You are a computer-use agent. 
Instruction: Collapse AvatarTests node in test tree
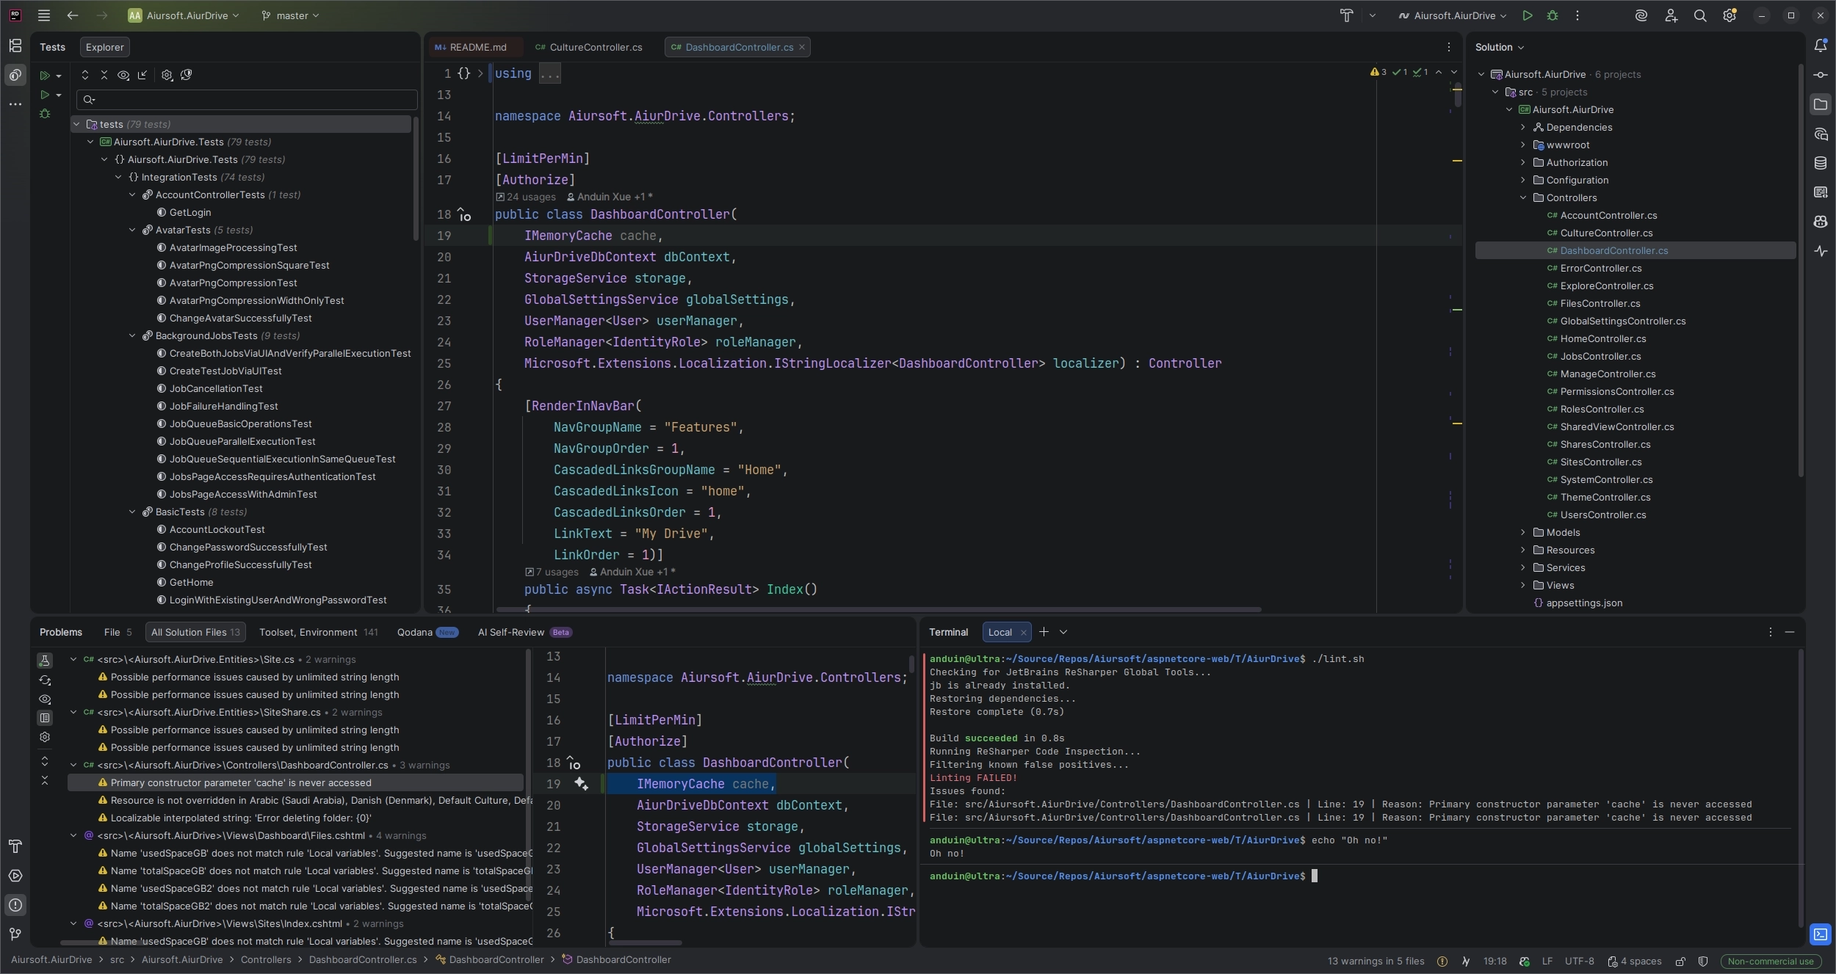(x=132, y=230)
